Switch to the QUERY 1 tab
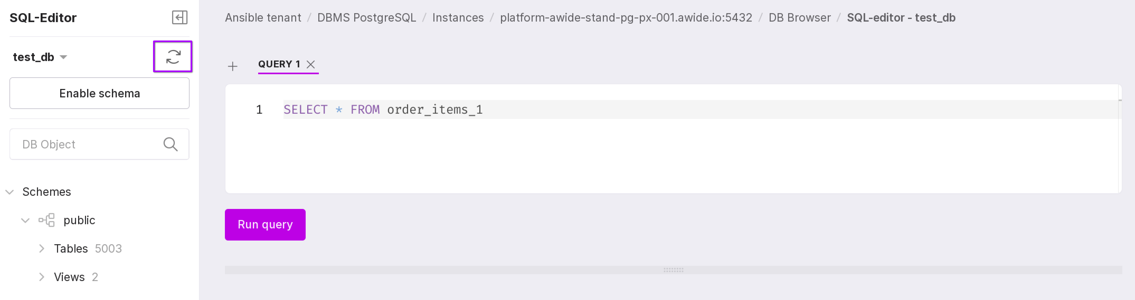1135x300 pixels. pyautogui.click(x=279, y=64)
